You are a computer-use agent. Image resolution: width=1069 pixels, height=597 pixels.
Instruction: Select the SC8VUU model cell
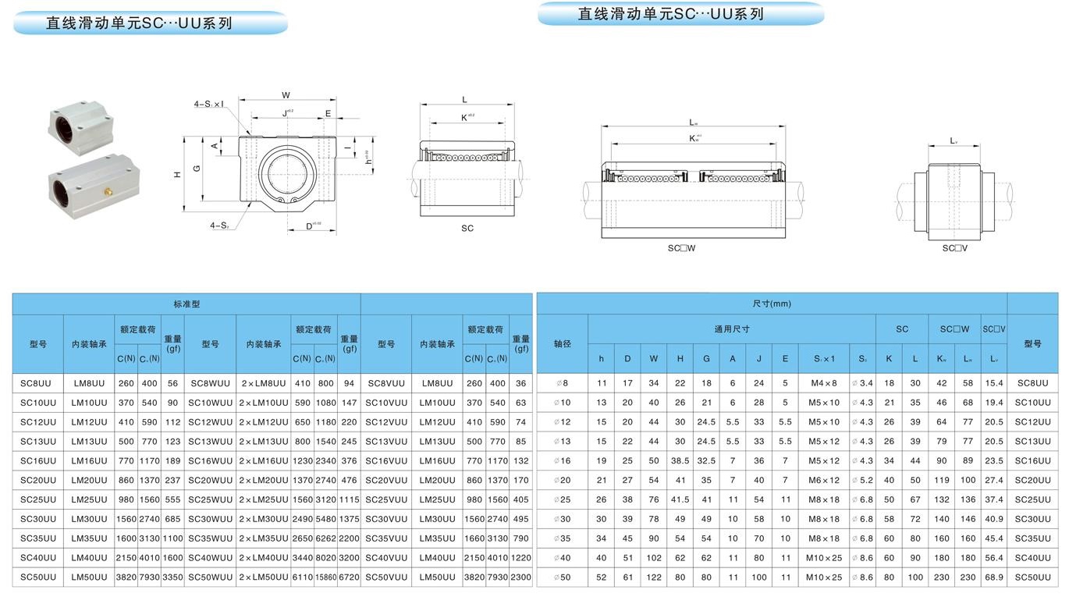pos(386,383)
